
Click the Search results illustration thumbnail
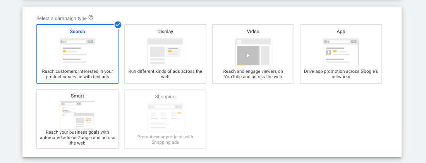coord(77,53)
